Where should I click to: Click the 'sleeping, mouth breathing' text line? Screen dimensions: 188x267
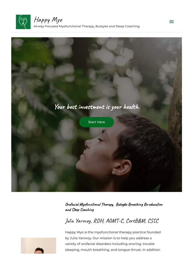tap(113, 250)
